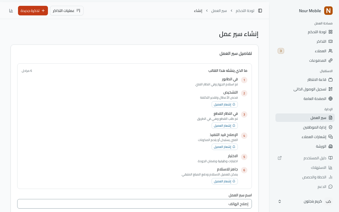Click لوحة التحكم breadcrumb link

coord(245,11)
